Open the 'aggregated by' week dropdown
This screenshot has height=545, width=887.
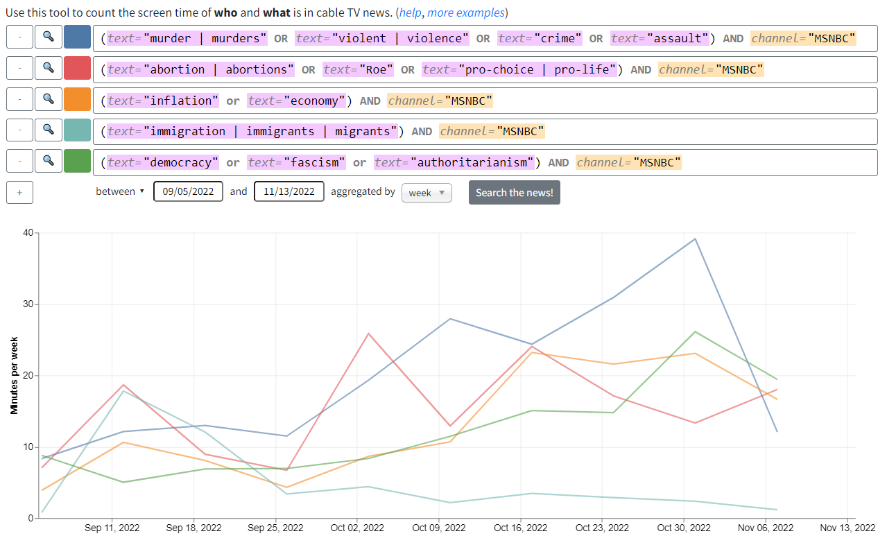pos(427,193)
